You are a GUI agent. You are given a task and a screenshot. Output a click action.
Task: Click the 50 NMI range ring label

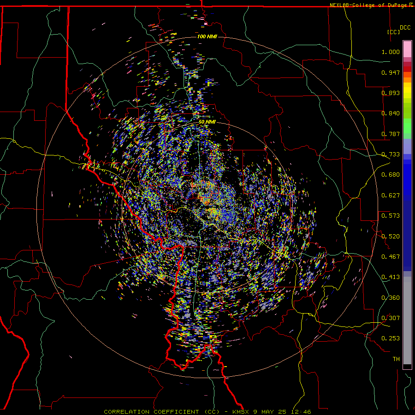pos(207,122)
